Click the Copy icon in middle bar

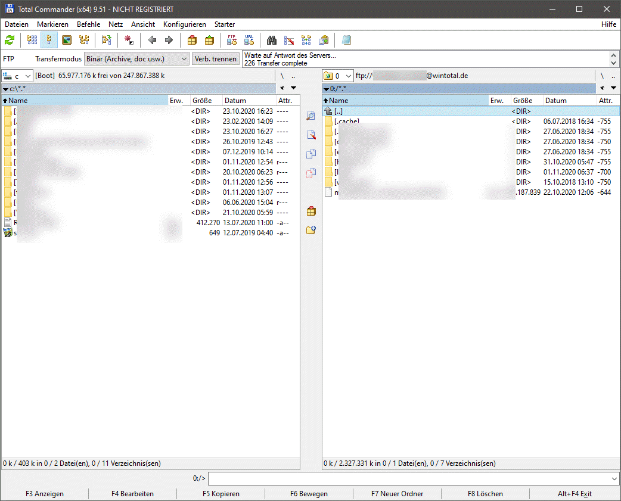coord(311,154)
